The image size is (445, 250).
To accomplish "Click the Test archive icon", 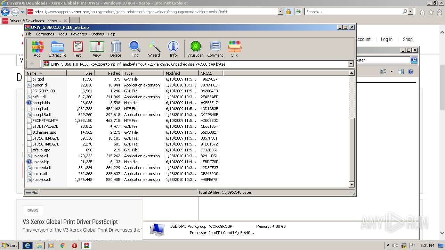I will (78, 49).
